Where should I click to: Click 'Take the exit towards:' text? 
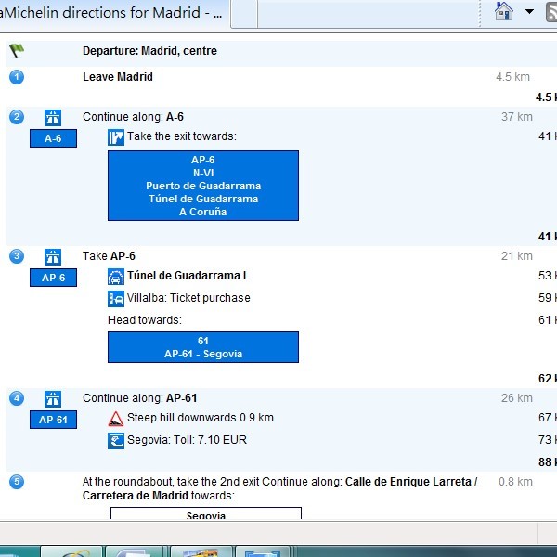tap(182, 136)
